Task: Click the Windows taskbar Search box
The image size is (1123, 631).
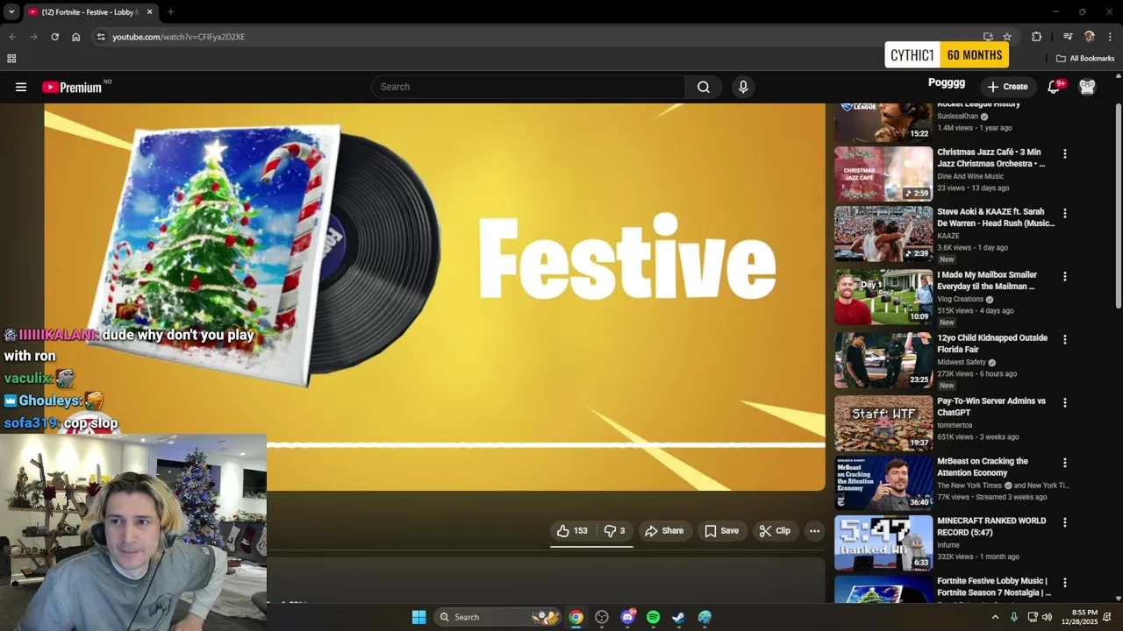Action: tap(497, 617)
